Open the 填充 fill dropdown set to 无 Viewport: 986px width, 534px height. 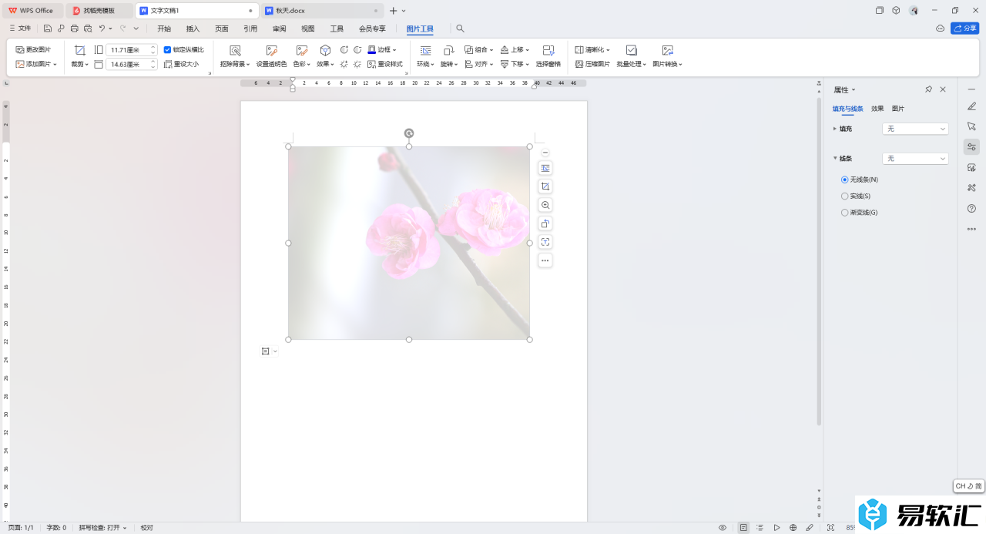click(915, 129)
